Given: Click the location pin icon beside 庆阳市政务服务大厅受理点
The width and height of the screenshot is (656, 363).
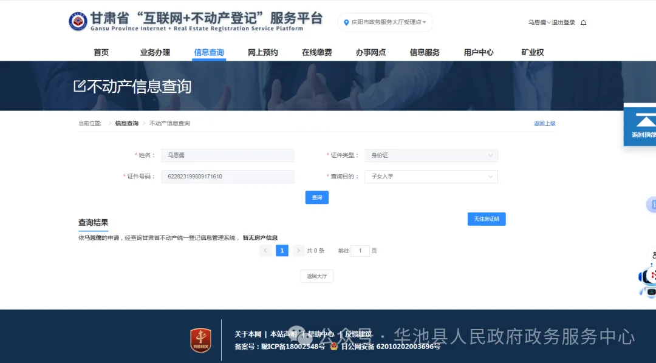Looking at the screenshot, I should coord(346,22).
